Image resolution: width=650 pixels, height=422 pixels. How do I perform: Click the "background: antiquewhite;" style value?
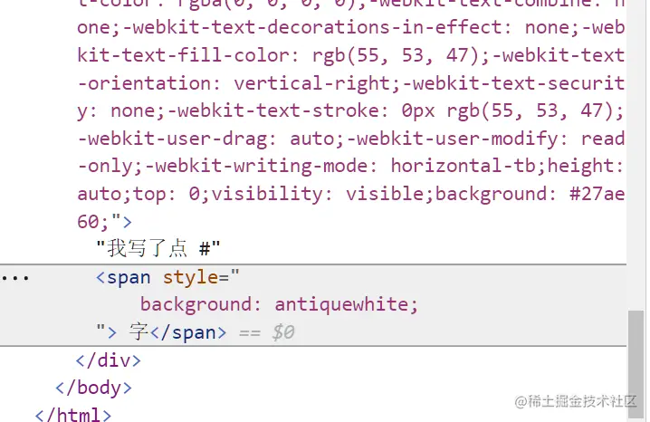click(x=279, y=304)
